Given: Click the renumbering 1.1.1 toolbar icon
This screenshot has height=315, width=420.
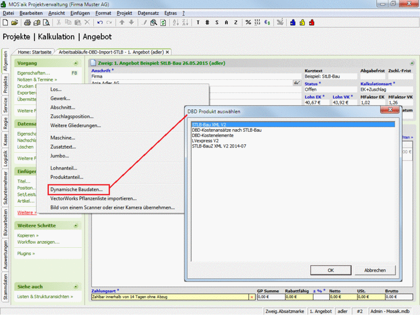Looking at the screenshot, I should coord(257,23).
